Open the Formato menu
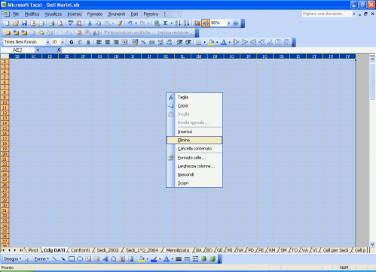376x272 pixels. click(x=95, y=14)
